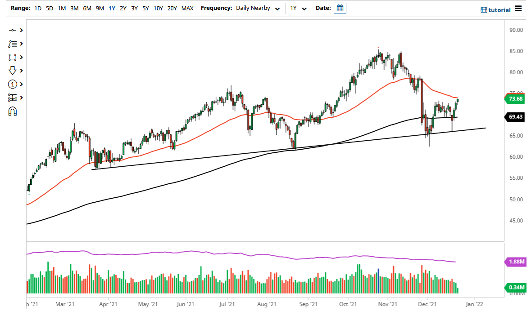Choose the arrow annotation tool

point(13,71)
